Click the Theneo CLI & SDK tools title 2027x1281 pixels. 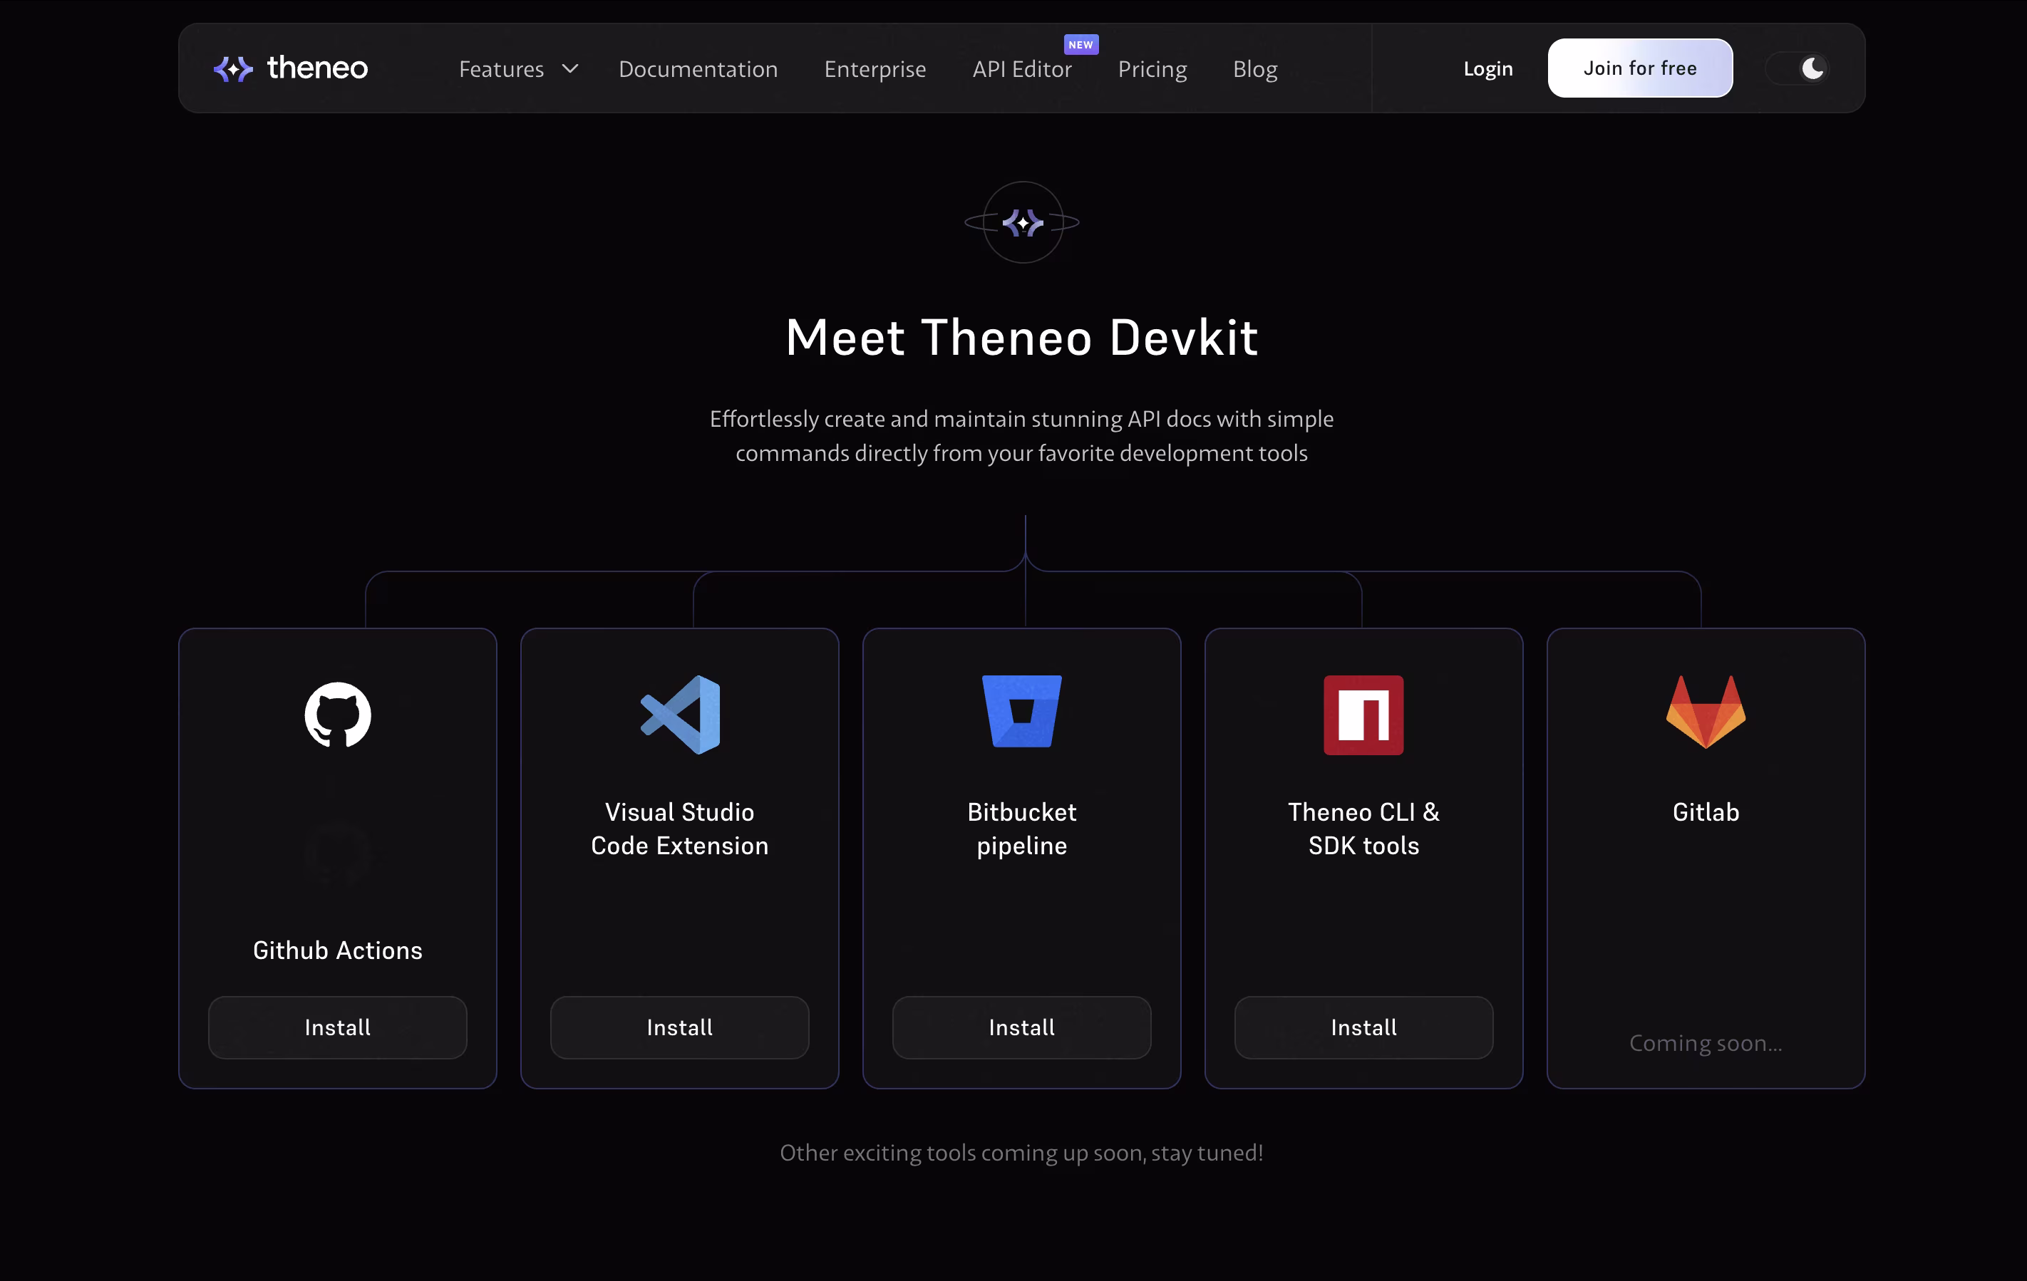1363,829
